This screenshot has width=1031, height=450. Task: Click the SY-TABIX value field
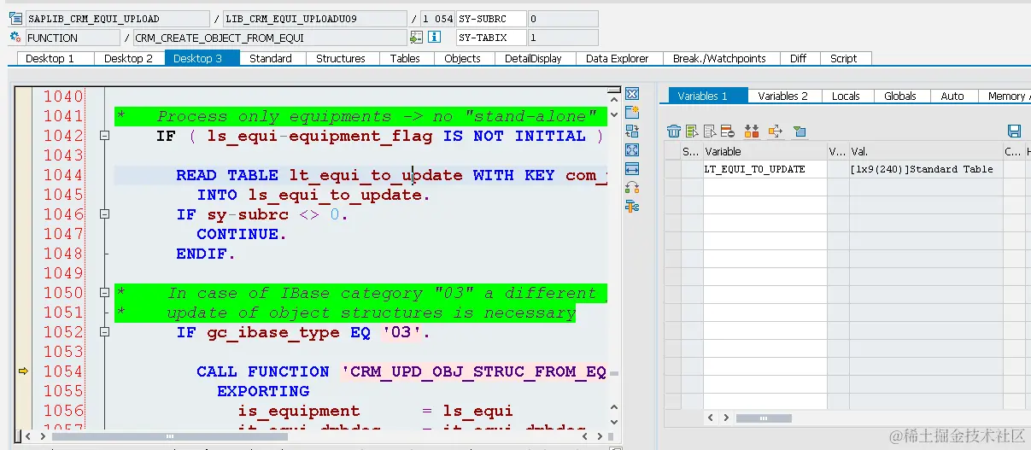(x=563, y=38)
